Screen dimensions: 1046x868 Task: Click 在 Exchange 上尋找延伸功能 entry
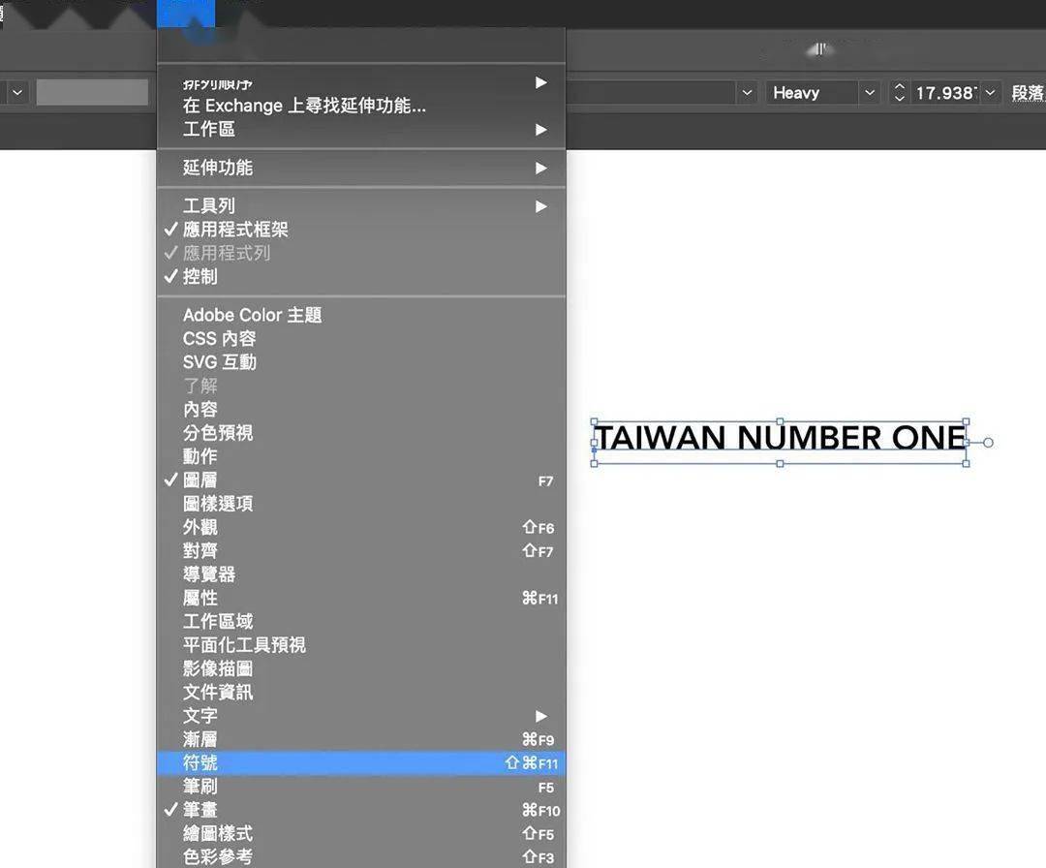click(x=304, y=106)
